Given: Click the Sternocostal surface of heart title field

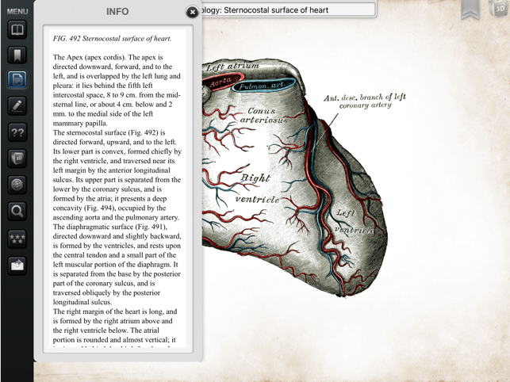Looking at the screenshot, I should point(286,10).
